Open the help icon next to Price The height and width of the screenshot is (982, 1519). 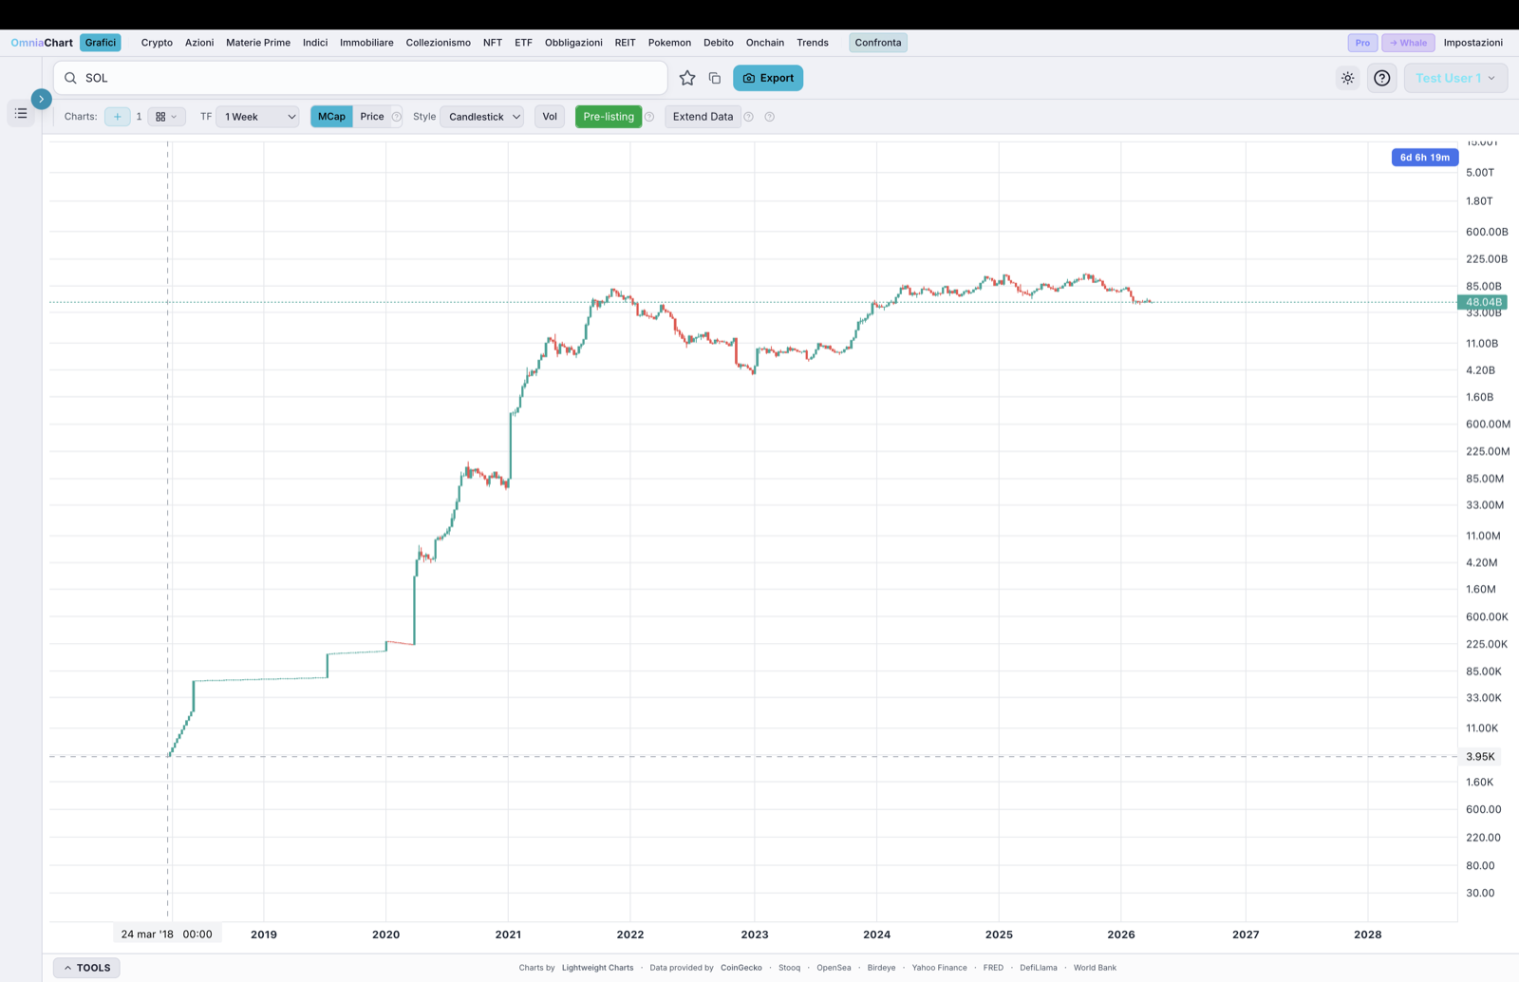click(397, 117)
